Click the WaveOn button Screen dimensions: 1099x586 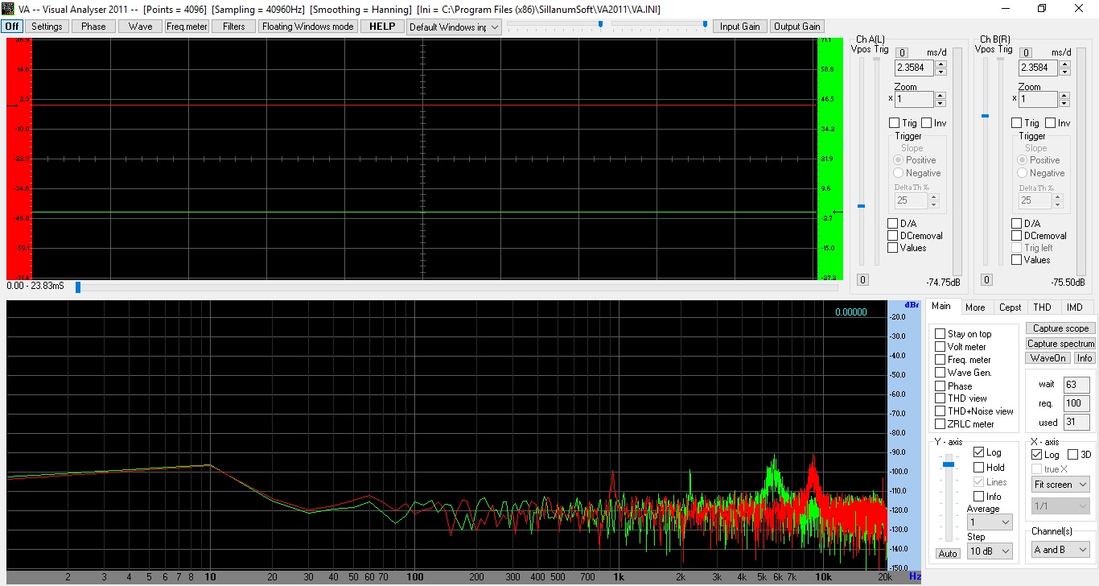(x=1048, y=358)
